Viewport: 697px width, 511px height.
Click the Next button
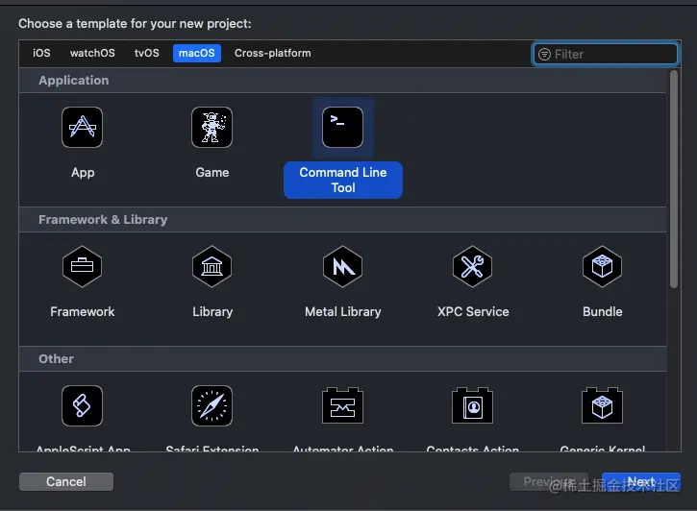pyautogui.click(x=641, y=481)
